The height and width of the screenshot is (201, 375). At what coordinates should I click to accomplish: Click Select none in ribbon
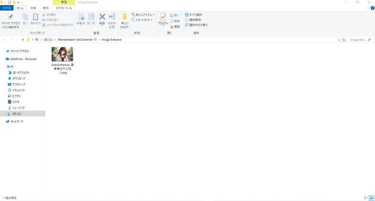(x=193, y=20)
